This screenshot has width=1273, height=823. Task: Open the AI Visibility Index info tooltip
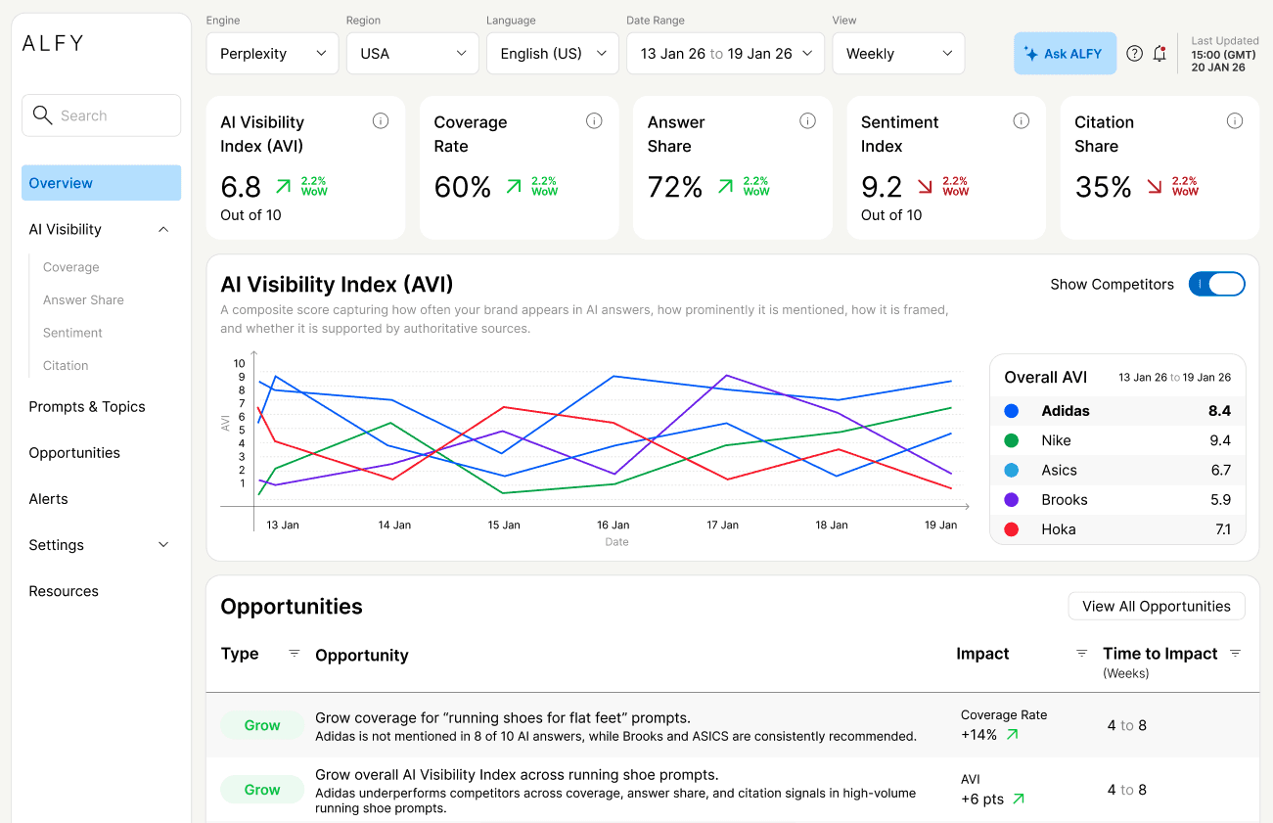tap(381, 120)
